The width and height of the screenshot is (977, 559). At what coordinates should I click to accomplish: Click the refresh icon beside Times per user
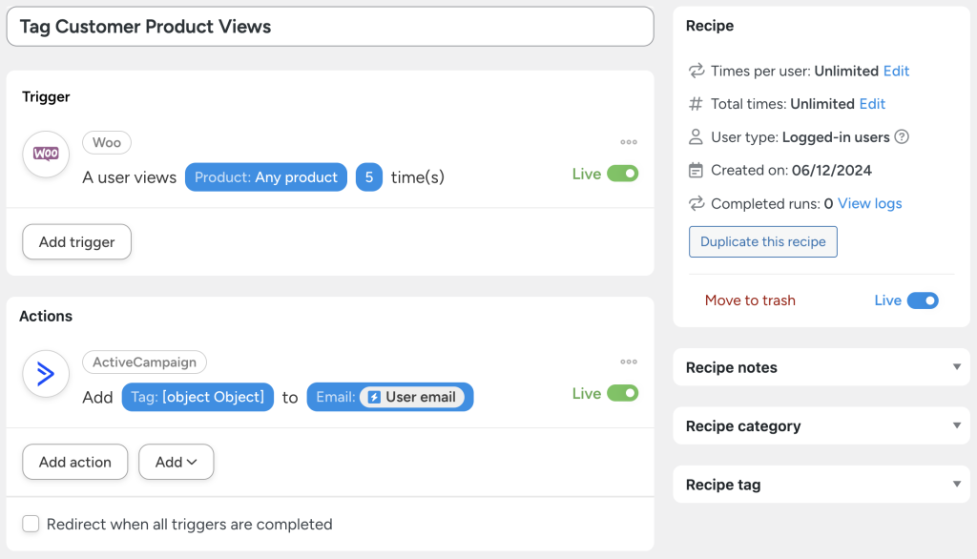[x=696, y=71]
